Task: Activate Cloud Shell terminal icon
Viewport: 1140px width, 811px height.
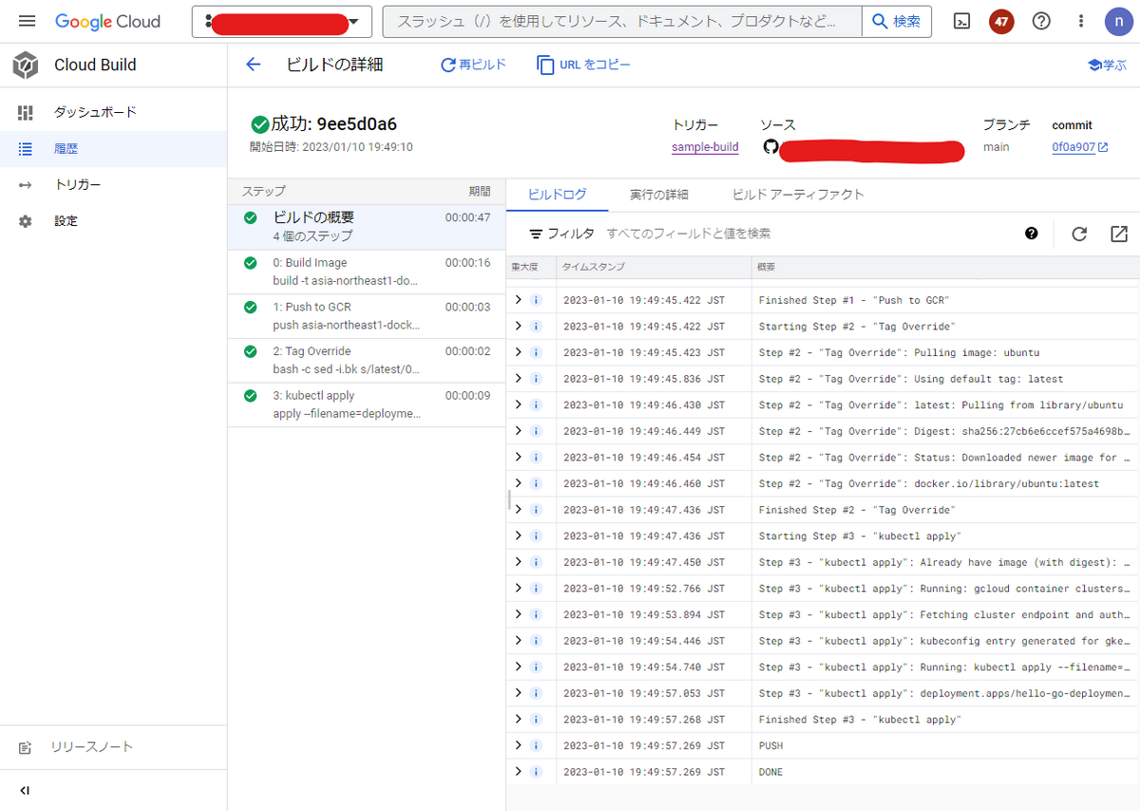Action: [x=961, y=21]
